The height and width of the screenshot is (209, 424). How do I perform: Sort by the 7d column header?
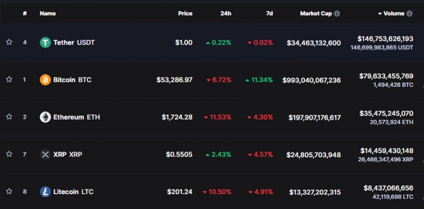(269, 14)
